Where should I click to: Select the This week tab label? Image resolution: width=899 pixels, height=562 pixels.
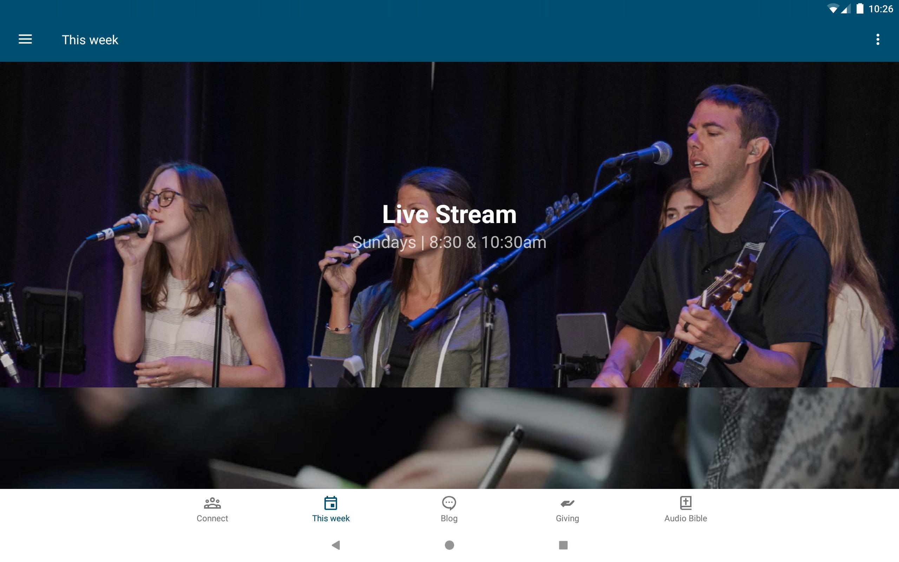330,518
